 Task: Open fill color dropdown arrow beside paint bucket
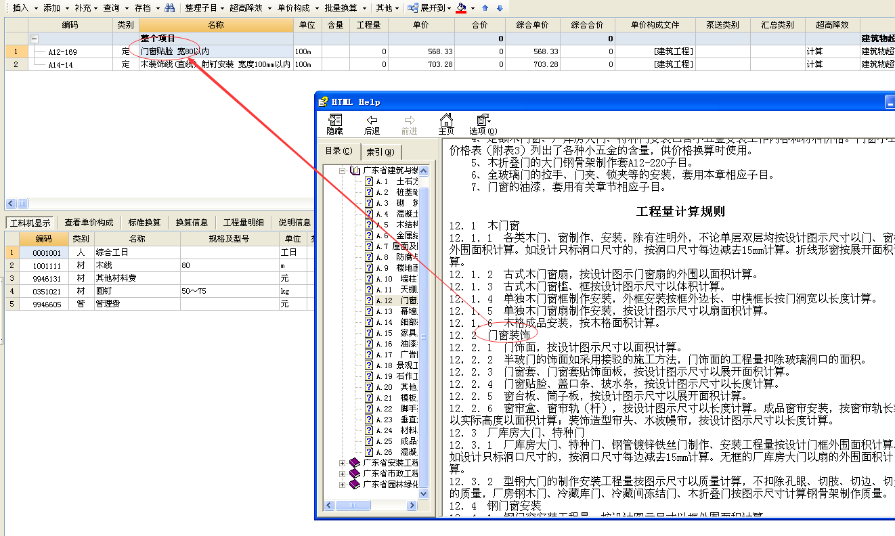[473, 8]
